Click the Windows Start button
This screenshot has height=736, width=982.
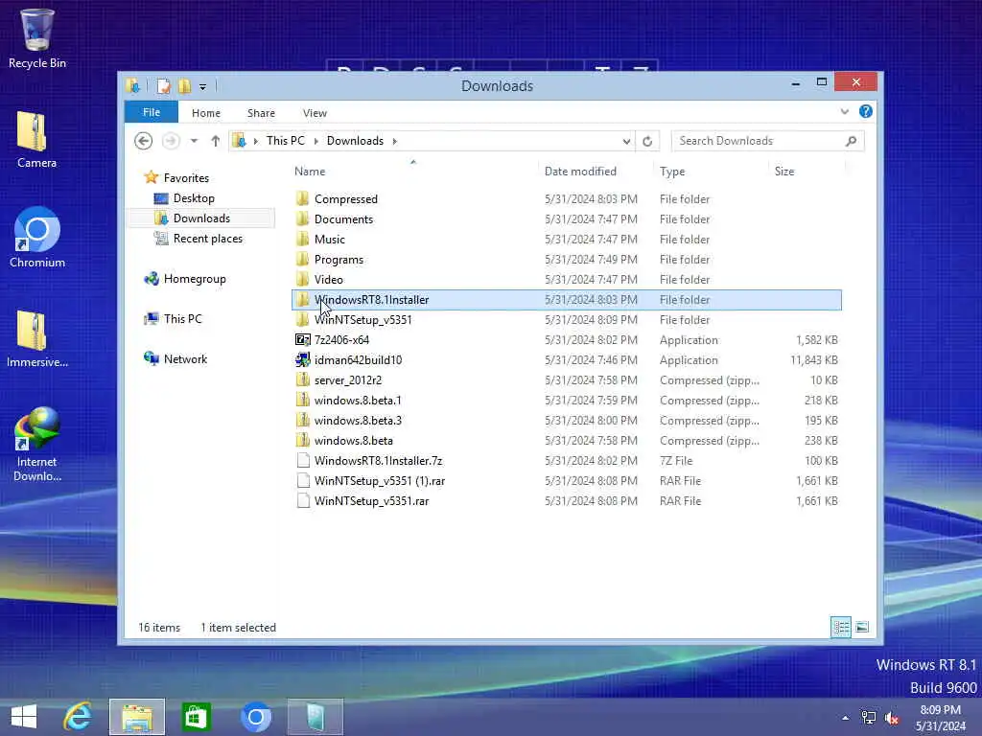pyautogui.click(x=24, y=717)
